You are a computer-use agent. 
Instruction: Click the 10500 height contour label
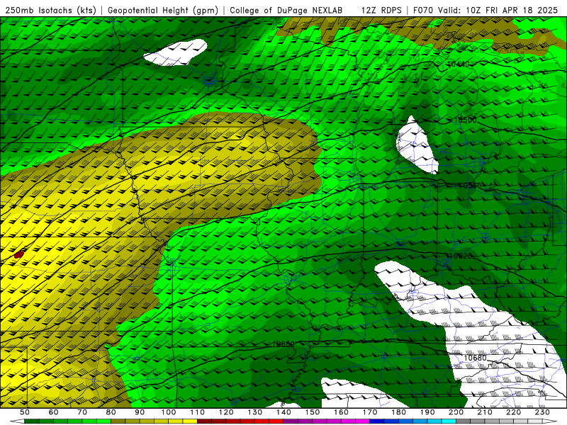(x=466, y=120)
